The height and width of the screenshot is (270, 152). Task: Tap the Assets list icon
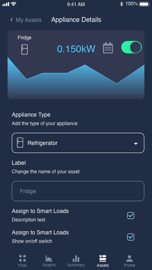(x=103, y=258)
